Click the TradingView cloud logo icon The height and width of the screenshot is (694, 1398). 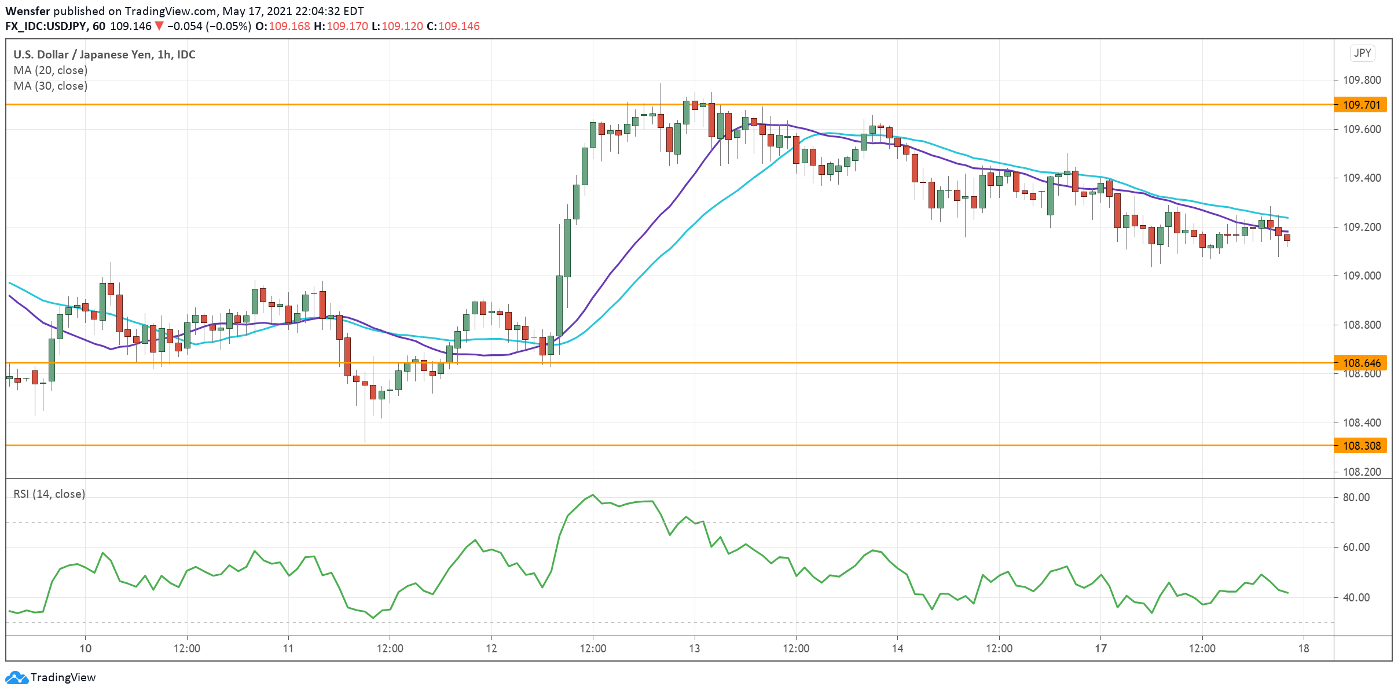pyautogui.click(x=16, y=677)
